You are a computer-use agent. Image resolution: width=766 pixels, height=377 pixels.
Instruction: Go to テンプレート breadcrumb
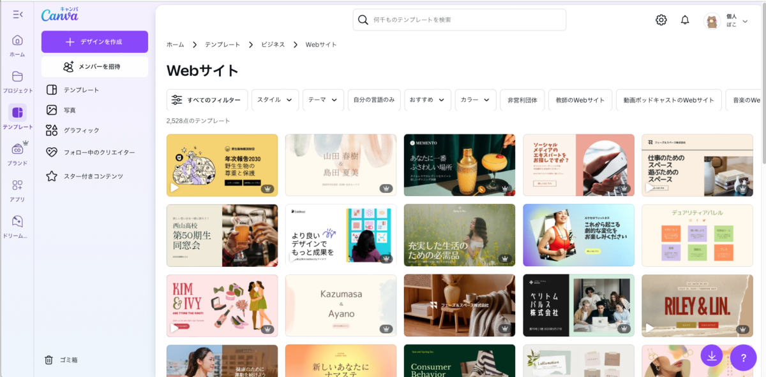(x=222, y=45)
